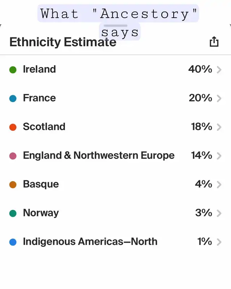This screenshot has height=289, width=231.
Task: Expand Scotland details via its chevron
Action: (219, 127)
